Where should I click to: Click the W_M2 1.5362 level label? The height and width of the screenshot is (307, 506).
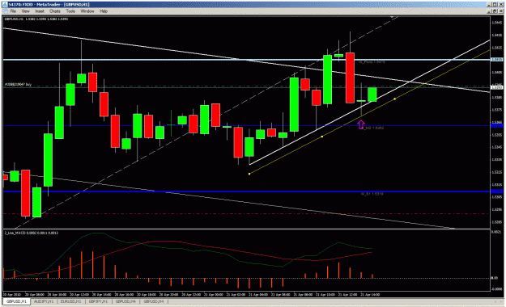pos(372,128)
